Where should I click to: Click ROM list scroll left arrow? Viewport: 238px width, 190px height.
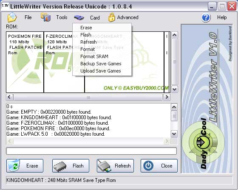coord(9,97)
